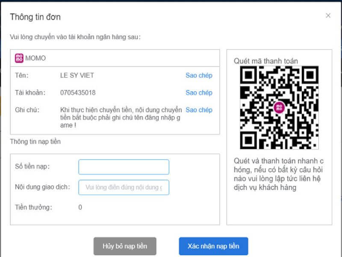Click the payment QR code image
Image resolution: width=342 pixels, height=257 pixels.
click(x=279, y=108)
